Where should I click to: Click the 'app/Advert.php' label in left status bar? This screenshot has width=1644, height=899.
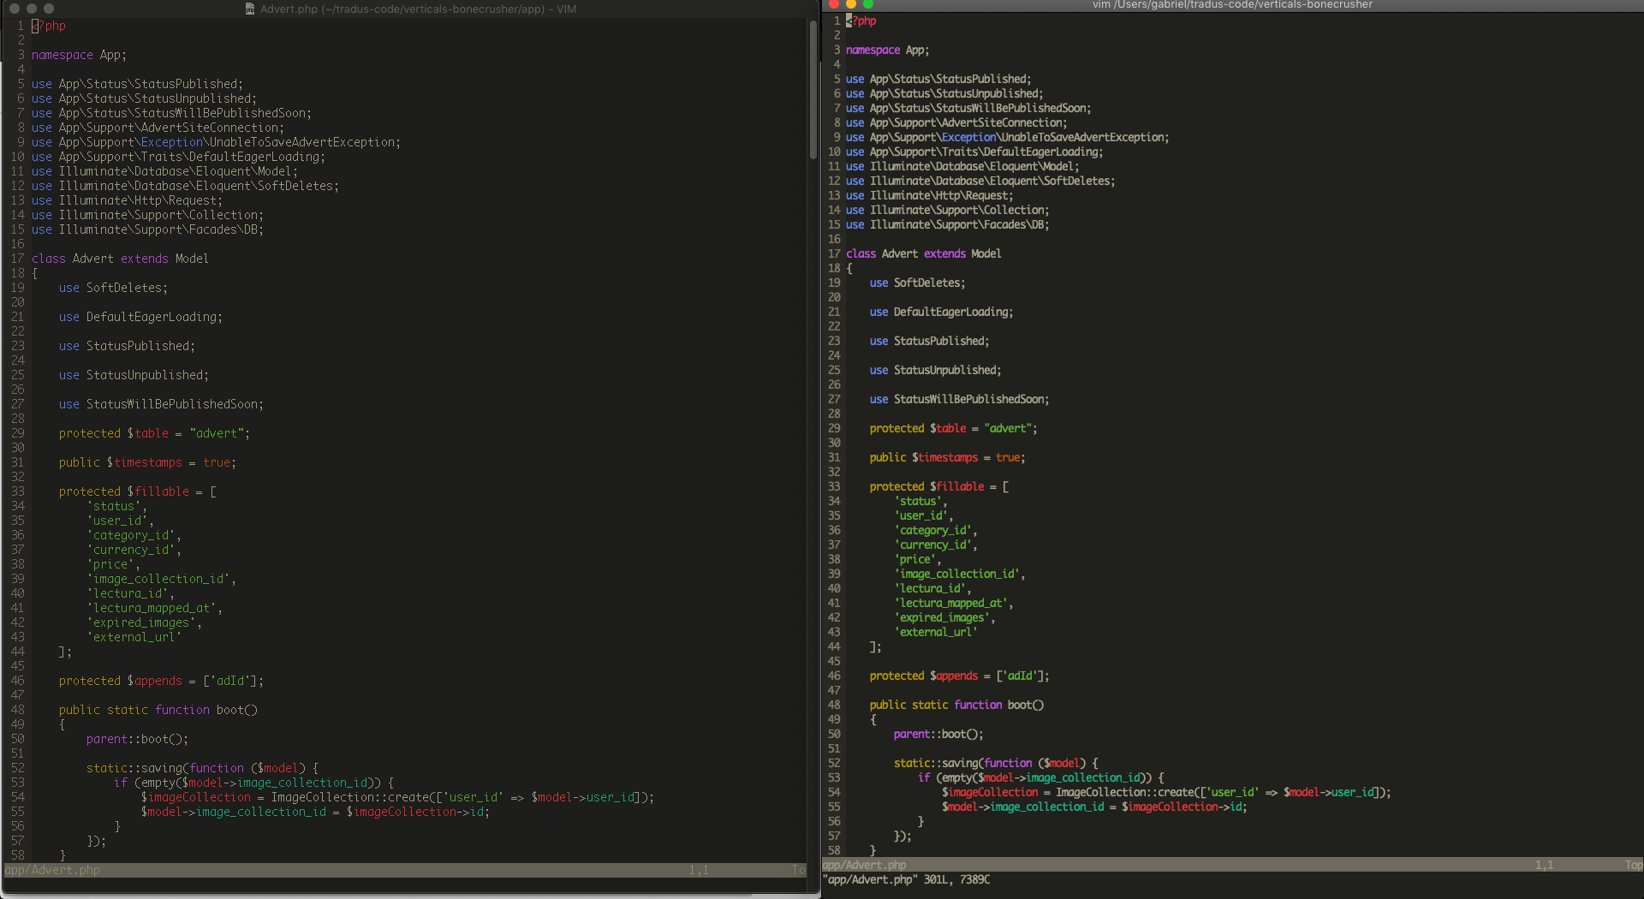[51, 870]
